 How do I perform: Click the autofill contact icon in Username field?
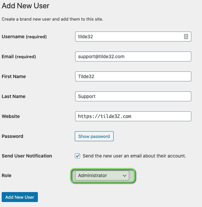[186, 37]
